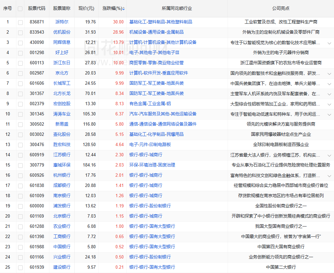Show full 杭州银行 company highlight
Screen dimensions: 334x273
point(329,176)
